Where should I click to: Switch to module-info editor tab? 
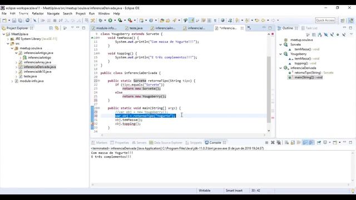click(105, 28)
